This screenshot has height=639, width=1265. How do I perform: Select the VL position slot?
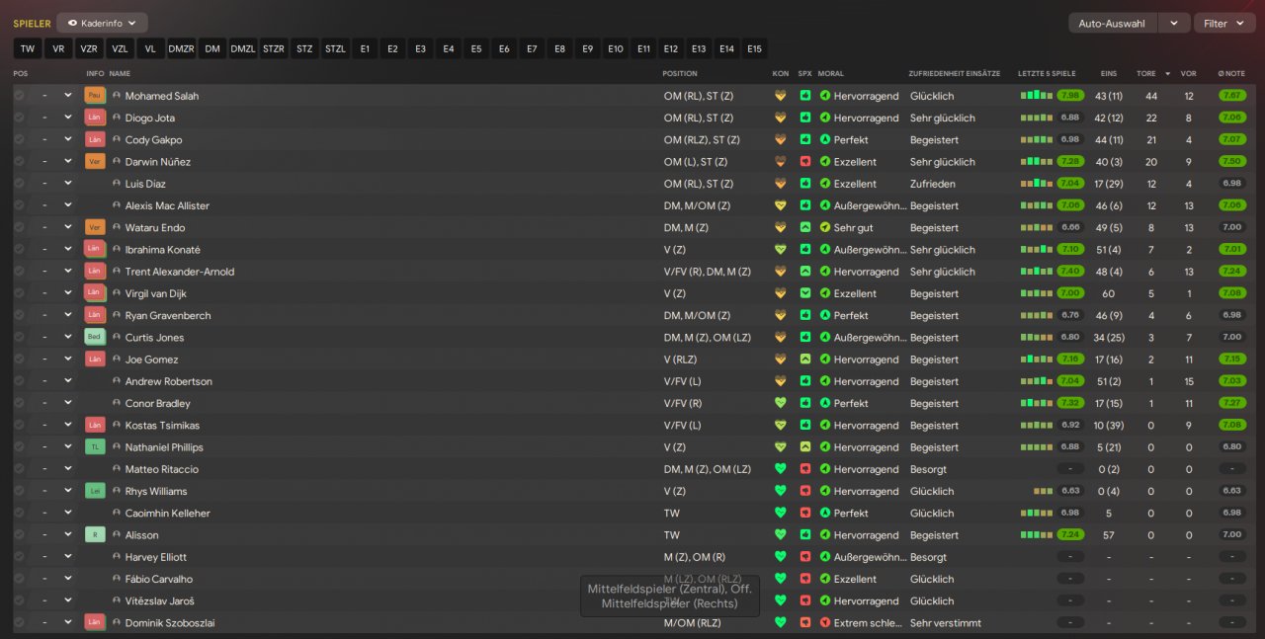coord(150,48)
